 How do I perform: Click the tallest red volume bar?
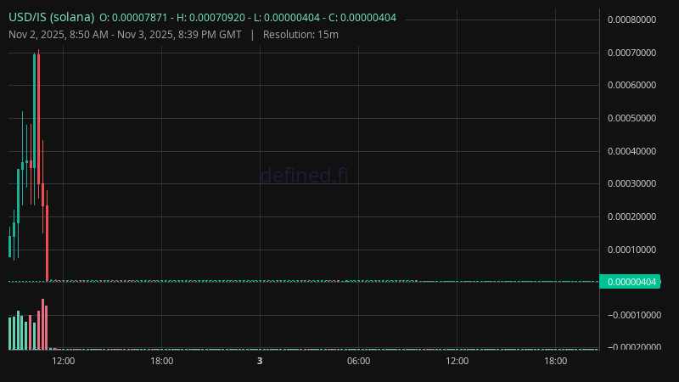coord(42,324)
